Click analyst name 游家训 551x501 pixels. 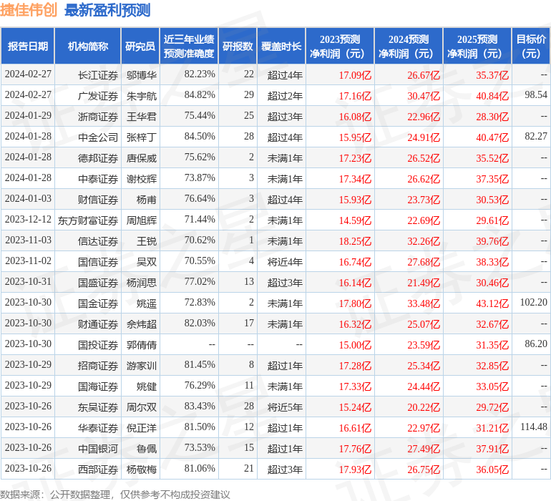[x=141, y=365]
